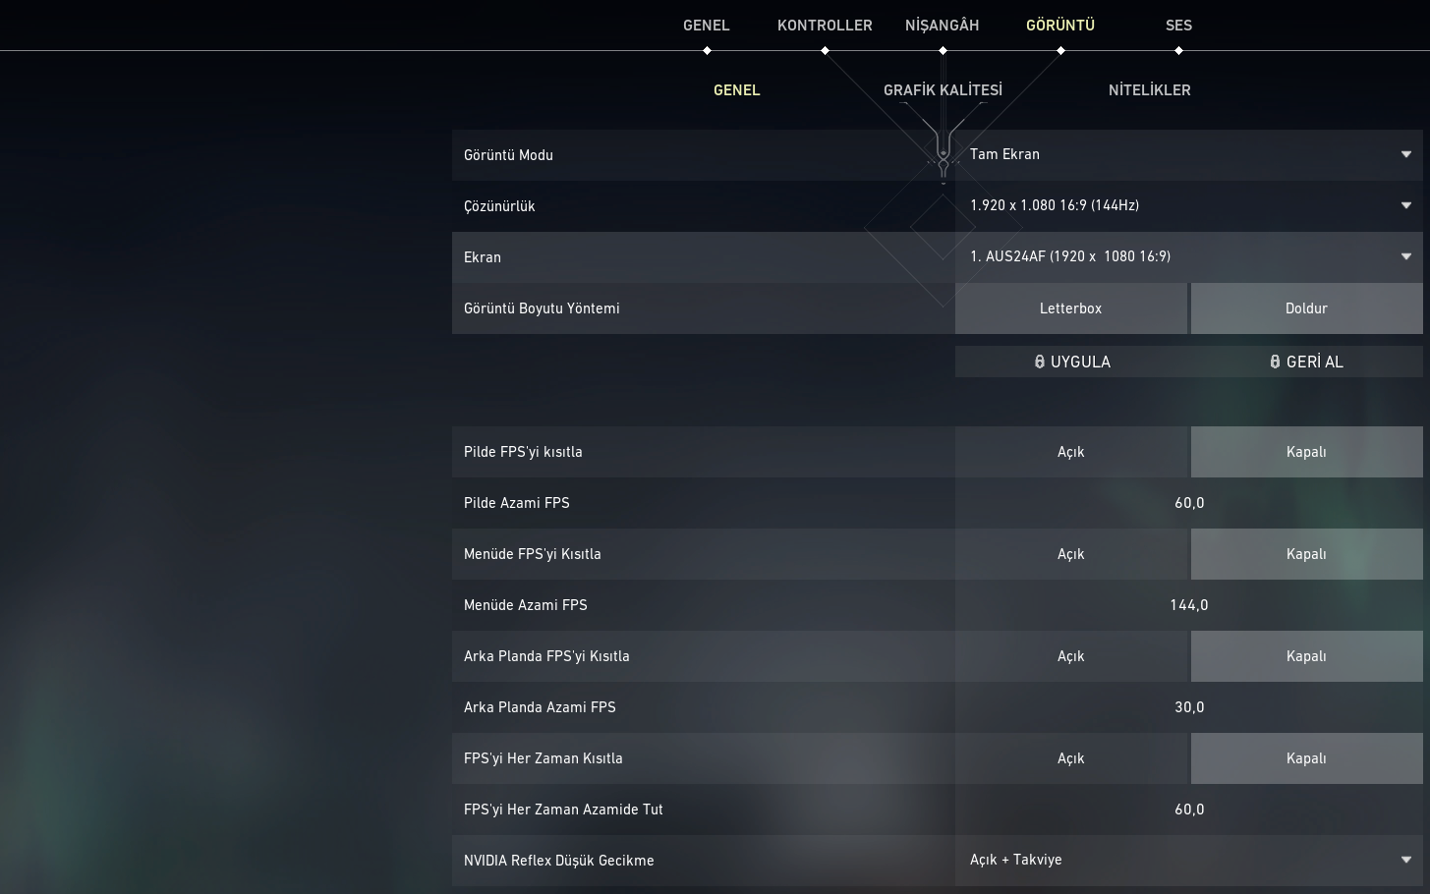Click the "Menüde FPS'yi Kısıtla" label
Viewport: 1430px width, 894px height.
click(533, 554)
